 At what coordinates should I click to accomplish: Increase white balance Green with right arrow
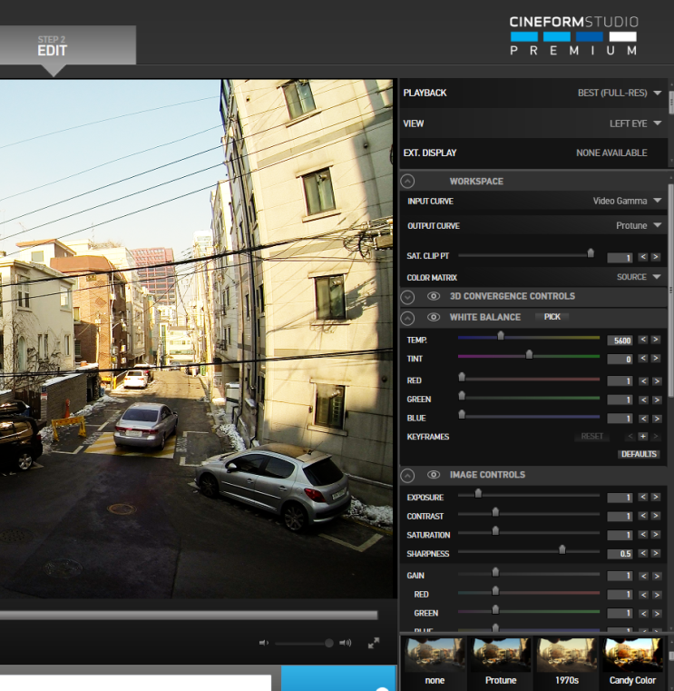pyautogui.click(x=657, y=400)
